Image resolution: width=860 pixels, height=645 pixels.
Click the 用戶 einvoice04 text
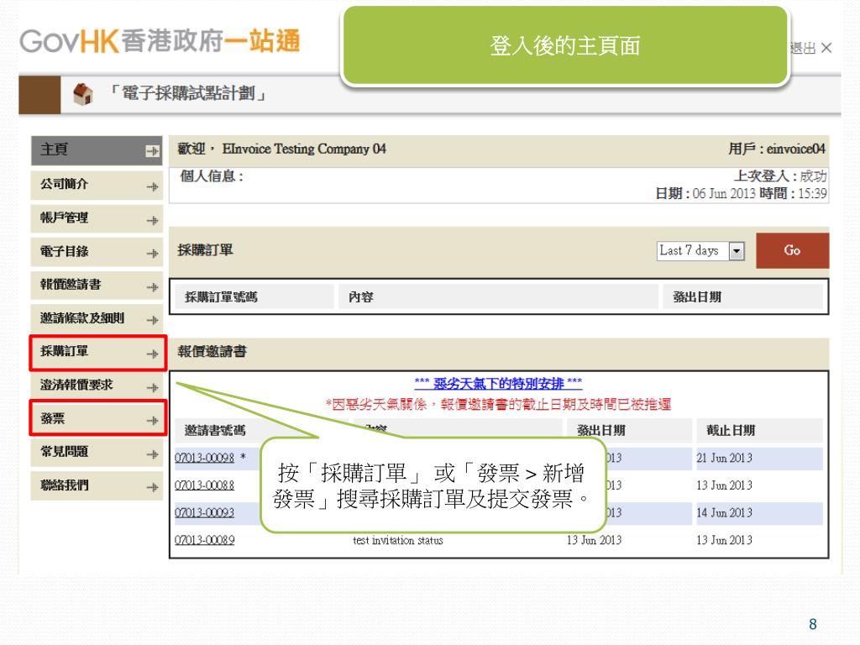pyautogui.click(x=777, y=149)
